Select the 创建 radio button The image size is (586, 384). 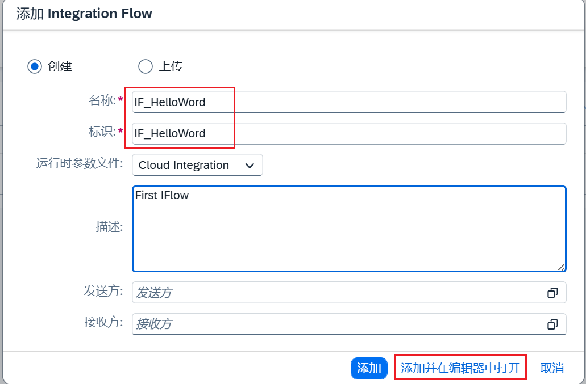pos(35,66)
